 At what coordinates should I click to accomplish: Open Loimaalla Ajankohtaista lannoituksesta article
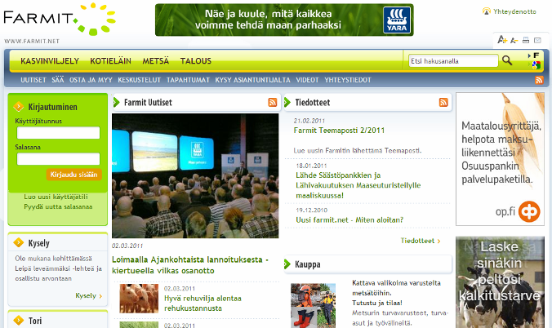point(190,265)
